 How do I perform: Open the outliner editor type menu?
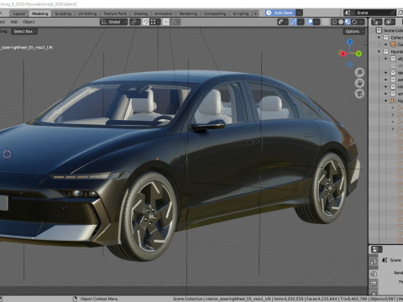tap(376, 22)
